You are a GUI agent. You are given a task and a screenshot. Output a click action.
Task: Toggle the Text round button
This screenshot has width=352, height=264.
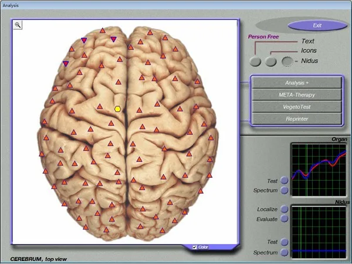pos(255,61)
